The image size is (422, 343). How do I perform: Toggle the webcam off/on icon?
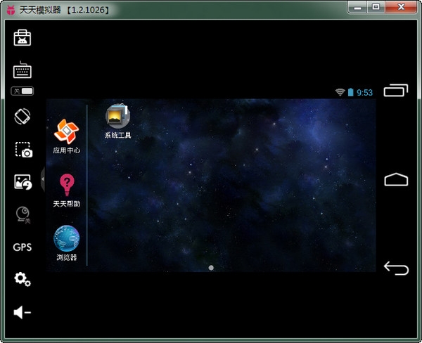coord(23,215)
